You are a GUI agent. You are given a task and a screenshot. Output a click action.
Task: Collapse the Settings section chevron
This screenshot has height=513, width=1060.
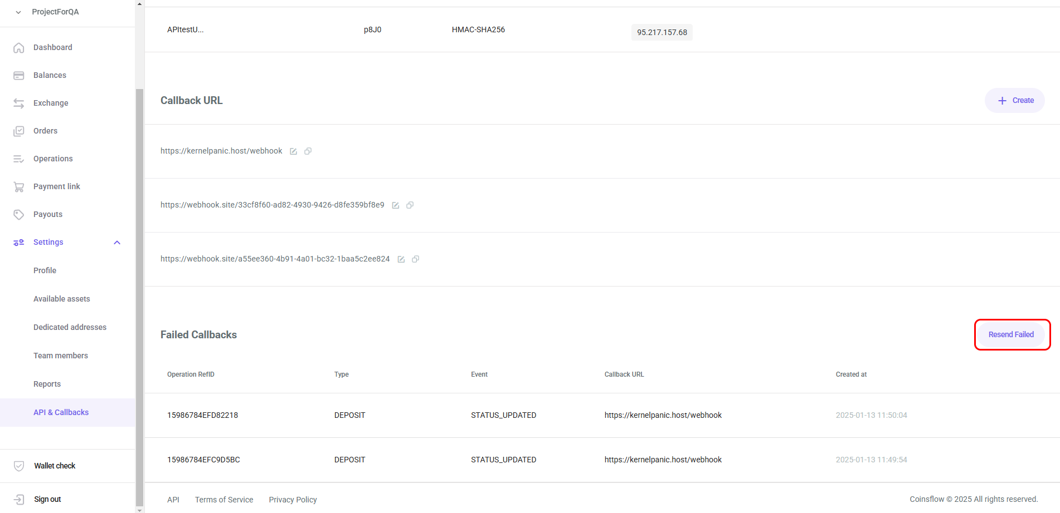click(117, 242)
